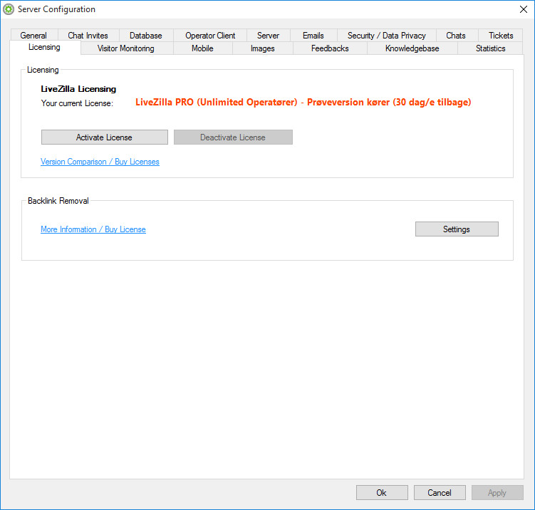Click the Server Configuration gear icon
The image size is (535, 510).
coord(9,9)
